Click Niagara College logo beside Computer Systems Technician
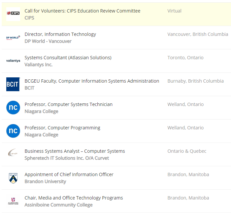Viewport: 231px width, 213px height. (x=13, y=108)
